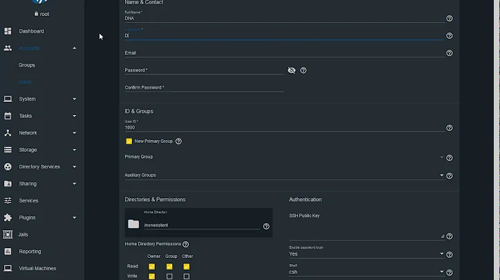The image size is (500, 280).
Task: Open Services menu item
Action: 28,200
